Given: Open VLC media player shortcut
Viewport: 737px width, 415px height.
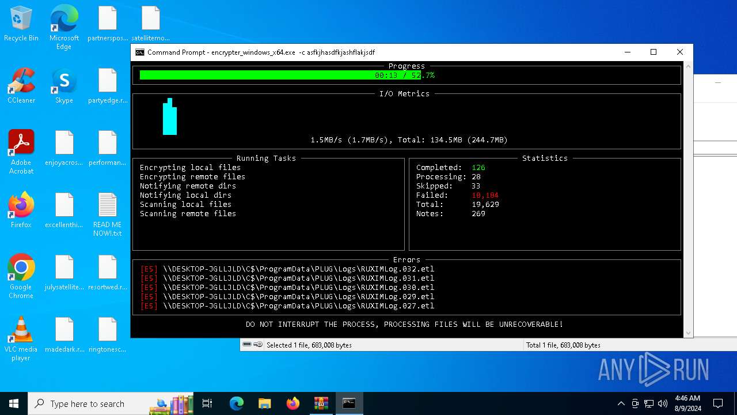Looking at the screenshot, I should tap(21, 339).
